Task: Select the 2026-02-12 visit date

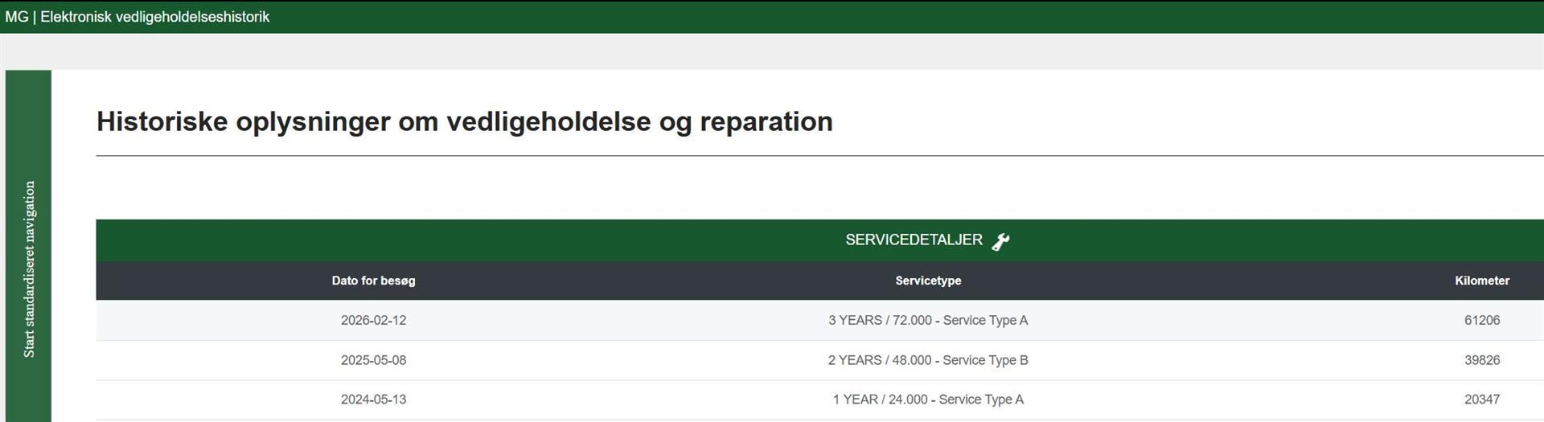Action: click(373, 320)
